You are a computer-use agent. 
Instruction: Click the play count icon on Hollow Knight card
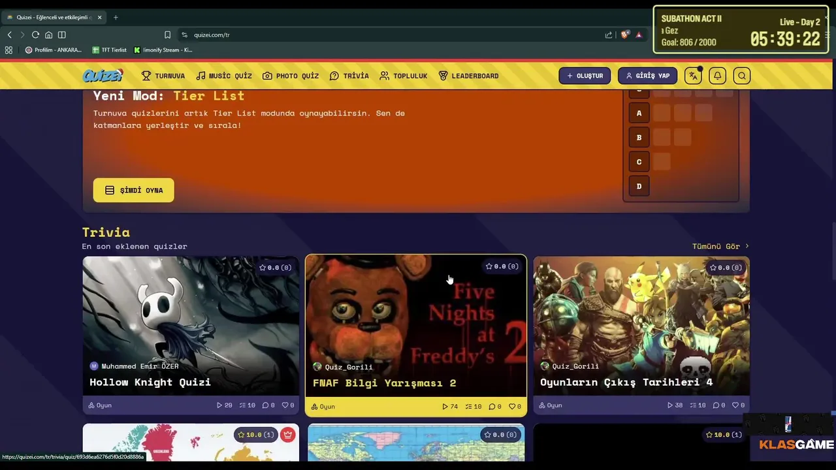click(x=219, y=405)
